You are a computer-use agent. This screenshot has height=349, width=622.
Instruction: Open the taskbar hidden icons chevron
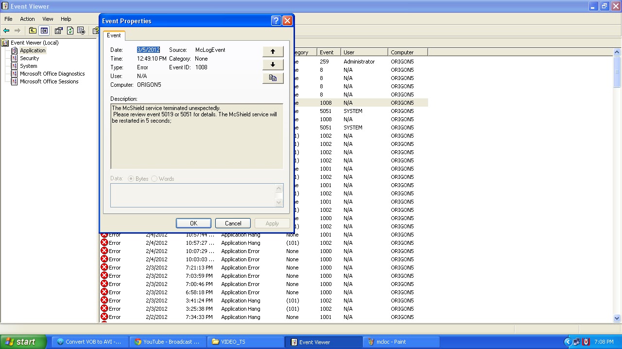[x=568, y=342]
